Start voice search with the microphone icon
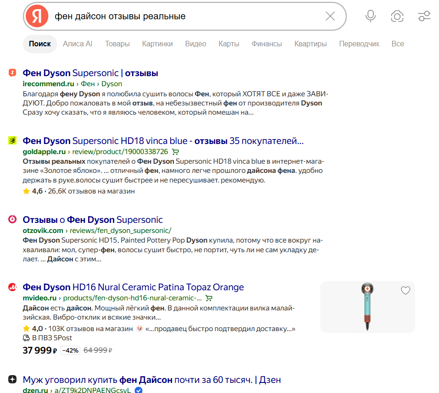The width and height of the screenshot is (439, 393). click(370, 16)
